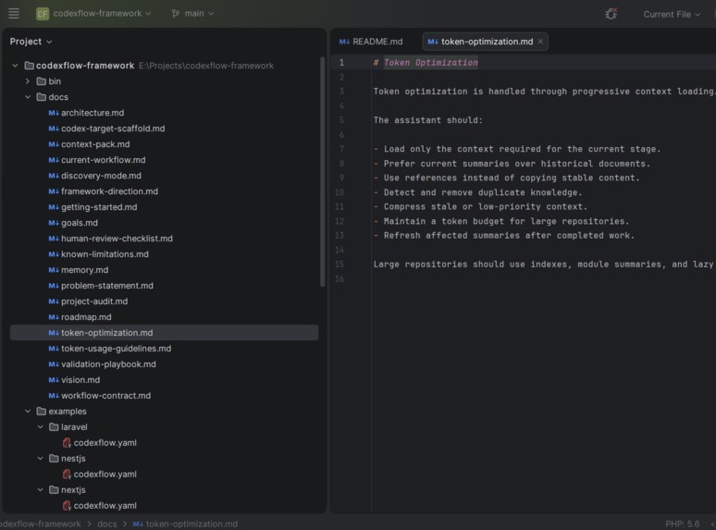
Task: Click the laravel folder icon
Action: (x=54, y=427)
